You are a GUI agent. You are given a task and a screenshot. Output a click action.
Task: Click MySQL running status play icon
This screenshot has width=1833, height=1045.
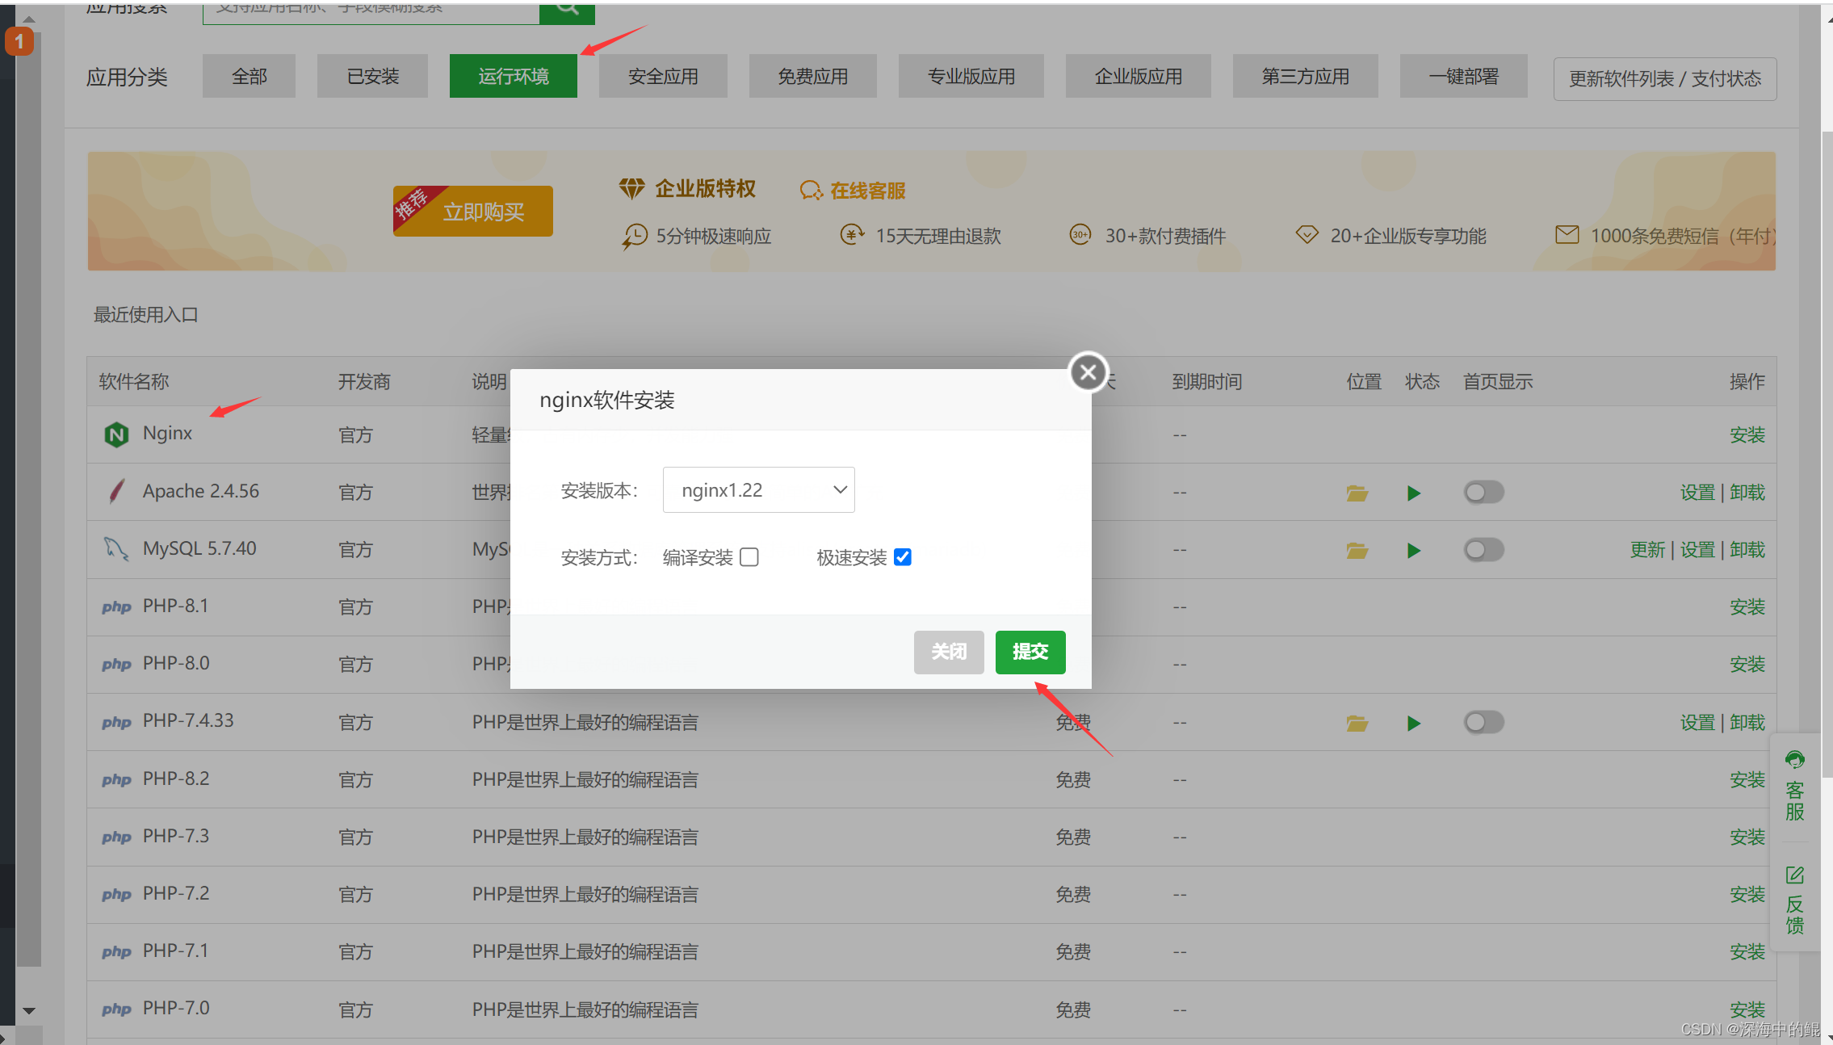click(x=1413, y=551)
